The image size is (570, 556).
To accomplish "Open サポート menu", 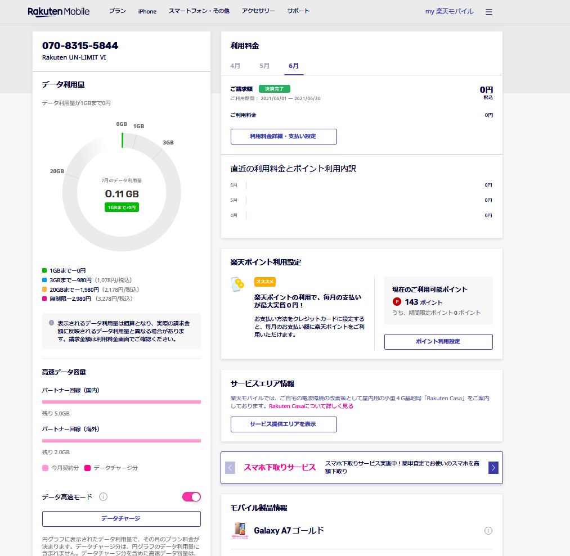I will click(298, 11).
